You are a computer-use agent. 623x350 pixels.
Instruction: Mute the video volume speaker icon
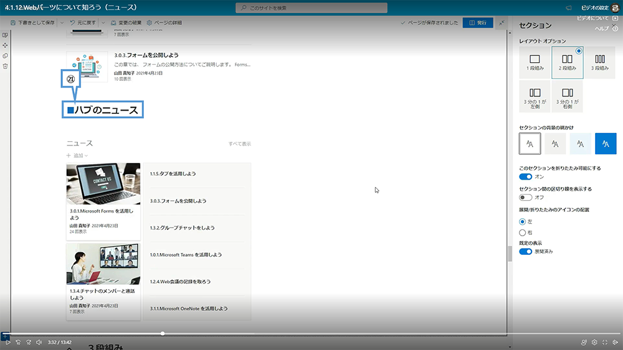pos(39,342)
